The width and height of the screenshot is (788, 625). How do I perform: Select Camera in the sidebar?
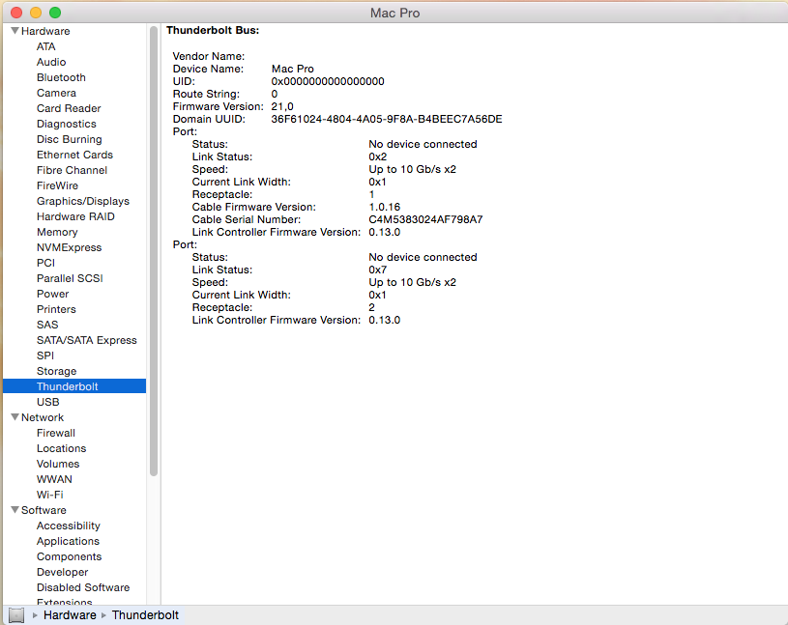tap(56, 93)
